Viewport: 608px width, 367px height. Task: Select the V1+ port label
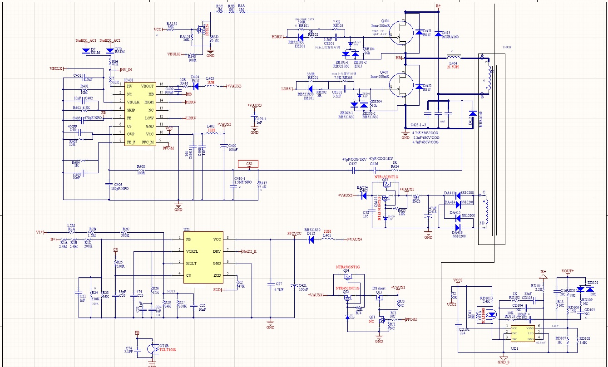(x=40, y=232)
